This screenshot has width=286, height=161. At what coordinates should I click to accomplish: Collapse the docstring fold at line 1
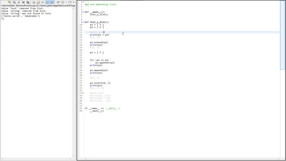[x=83, y=1]
